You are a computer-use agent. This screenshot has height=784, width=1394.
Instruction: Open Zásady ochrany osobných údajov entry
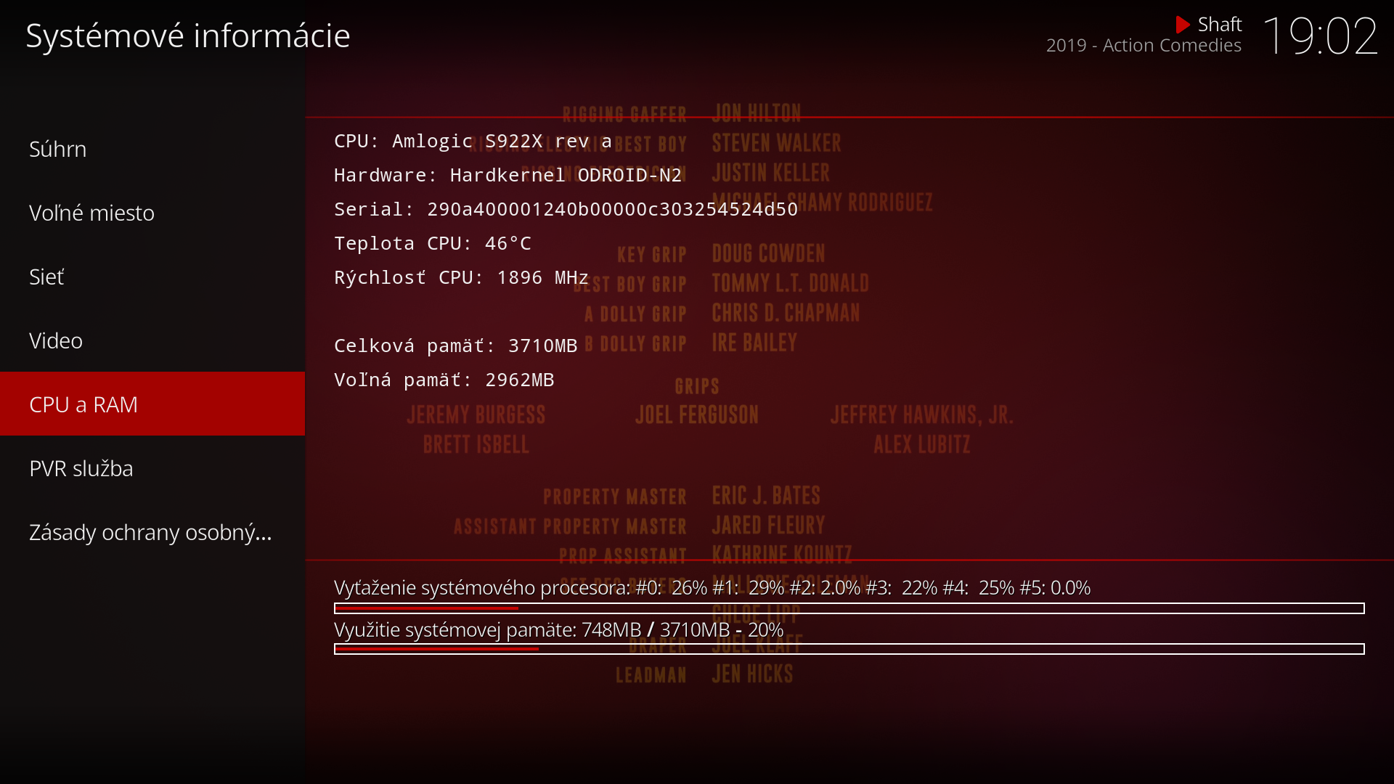(150, 532)
